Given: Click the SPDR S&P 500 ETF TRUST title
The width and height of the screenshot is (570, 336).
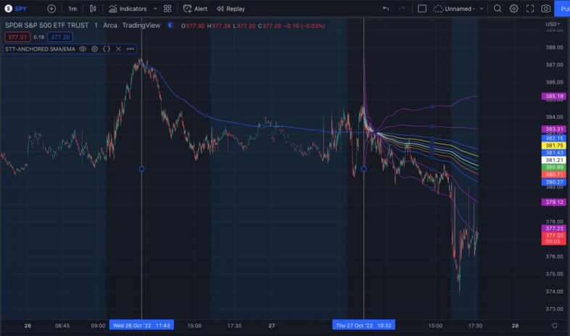Looking at the screenshot, I should point(46,25).
